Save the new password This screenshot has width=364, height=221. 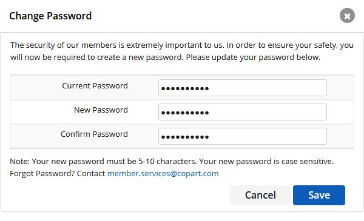click(x=319, y=195)
